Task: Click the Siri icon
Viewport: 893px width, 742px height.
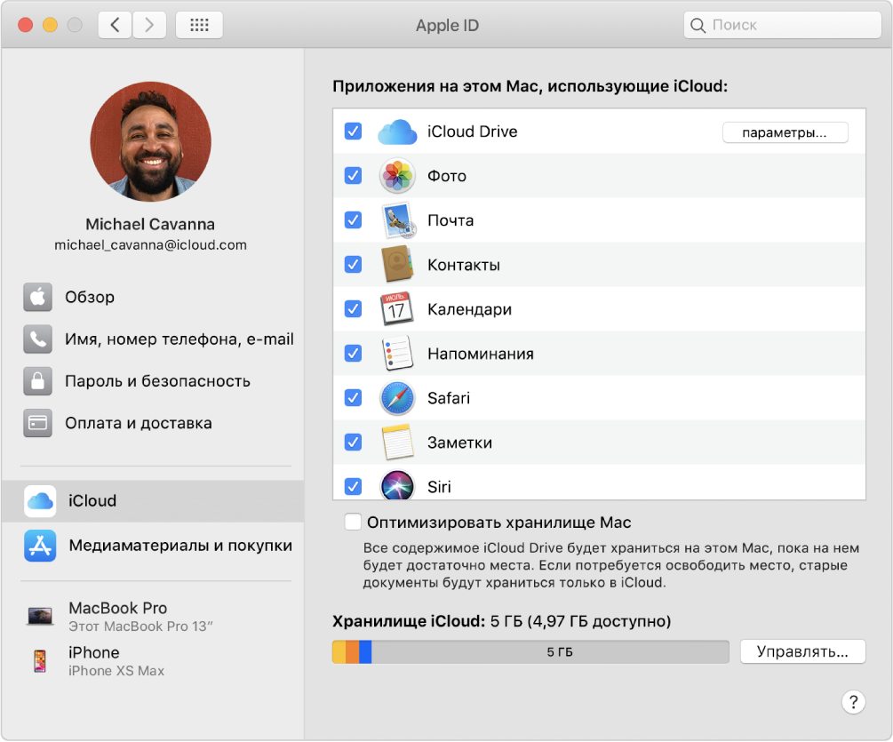Action: click(397, 484)
